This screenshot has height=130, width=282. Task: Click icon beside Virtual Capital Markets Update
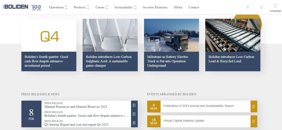(254, 122)
